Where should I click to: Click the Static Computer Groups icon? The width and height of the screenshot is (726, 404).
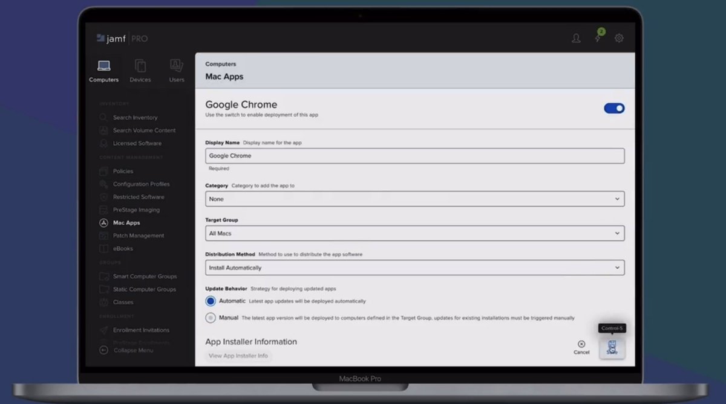[103, 289]
